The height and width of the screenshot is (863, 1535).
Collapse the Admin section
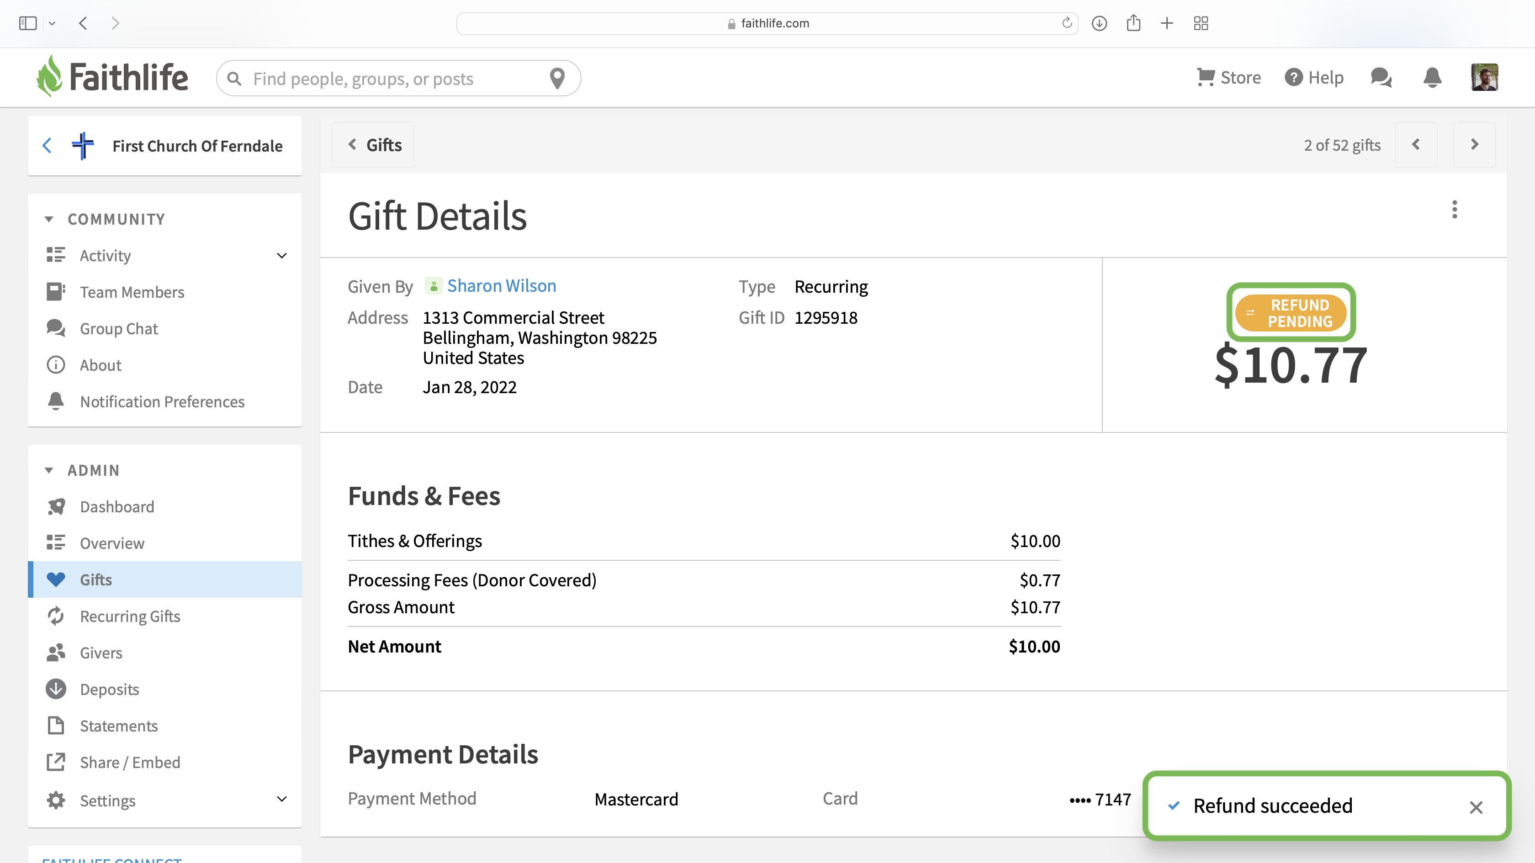(x=49, y=470)
